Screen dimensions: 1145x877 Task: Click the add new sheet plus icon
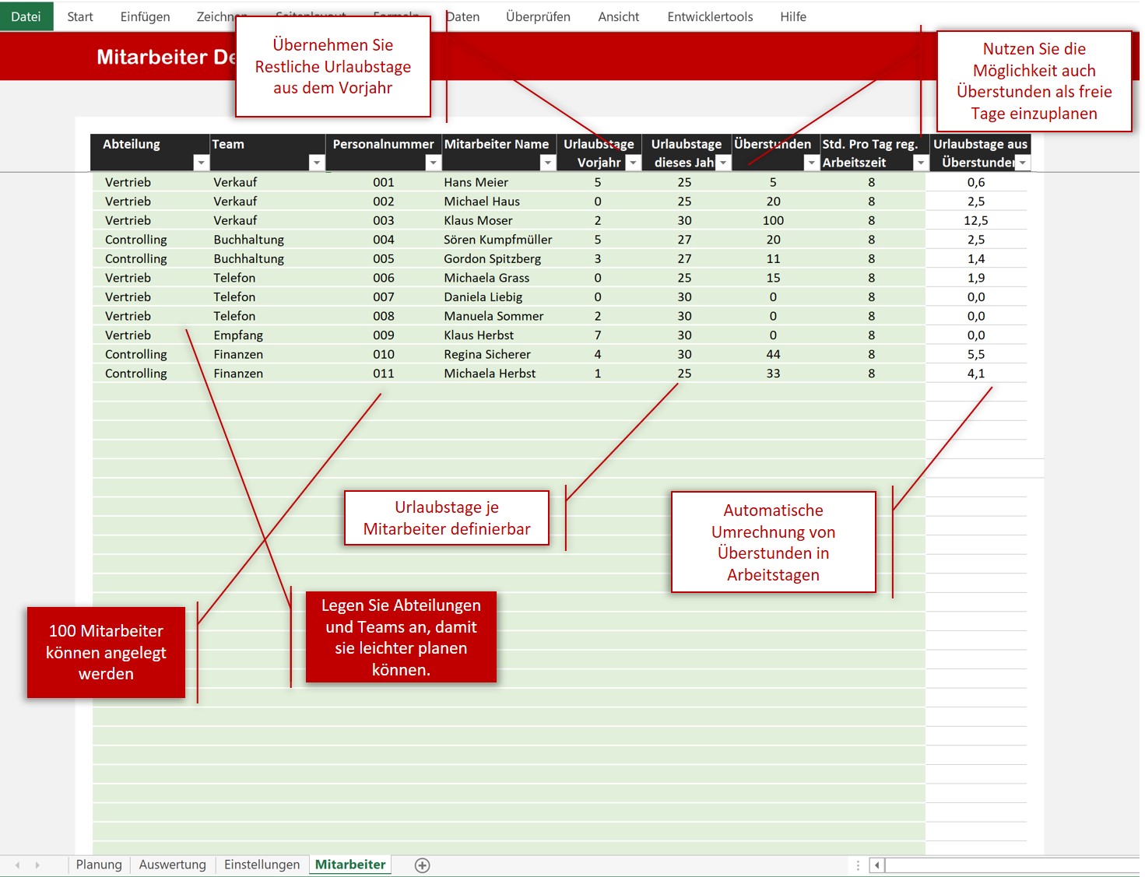tap(422, 865)
